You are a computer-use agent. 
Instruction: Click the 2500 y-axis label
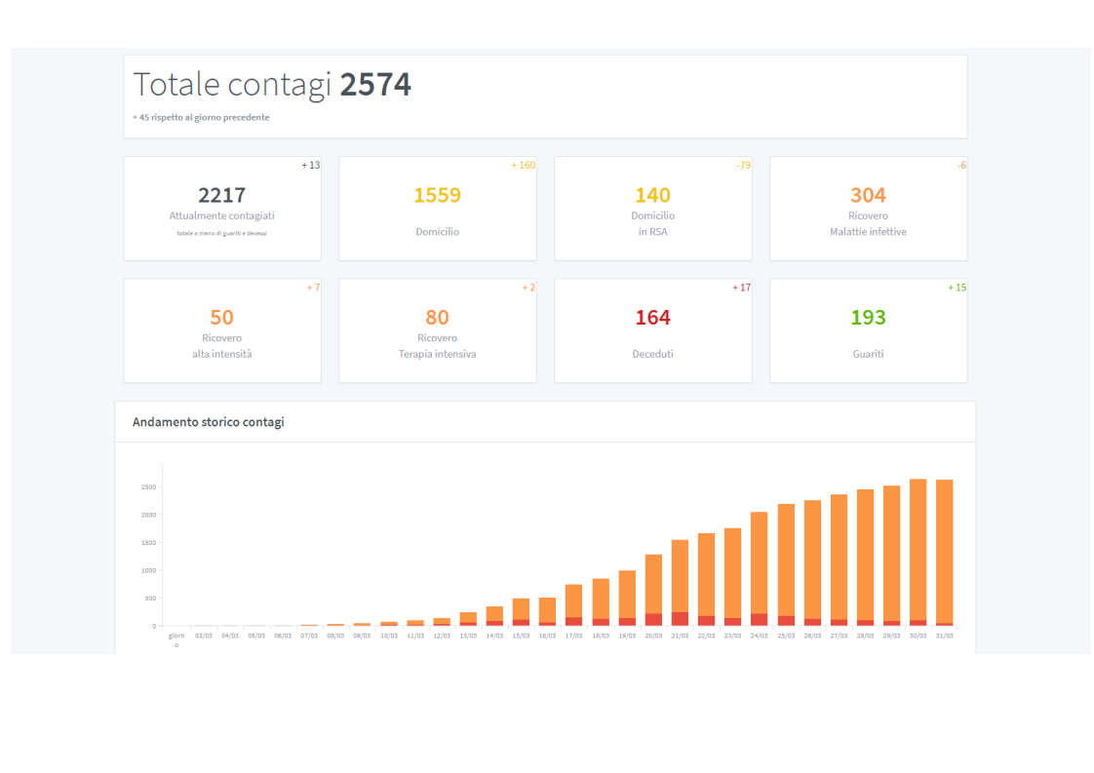point(147,486)
